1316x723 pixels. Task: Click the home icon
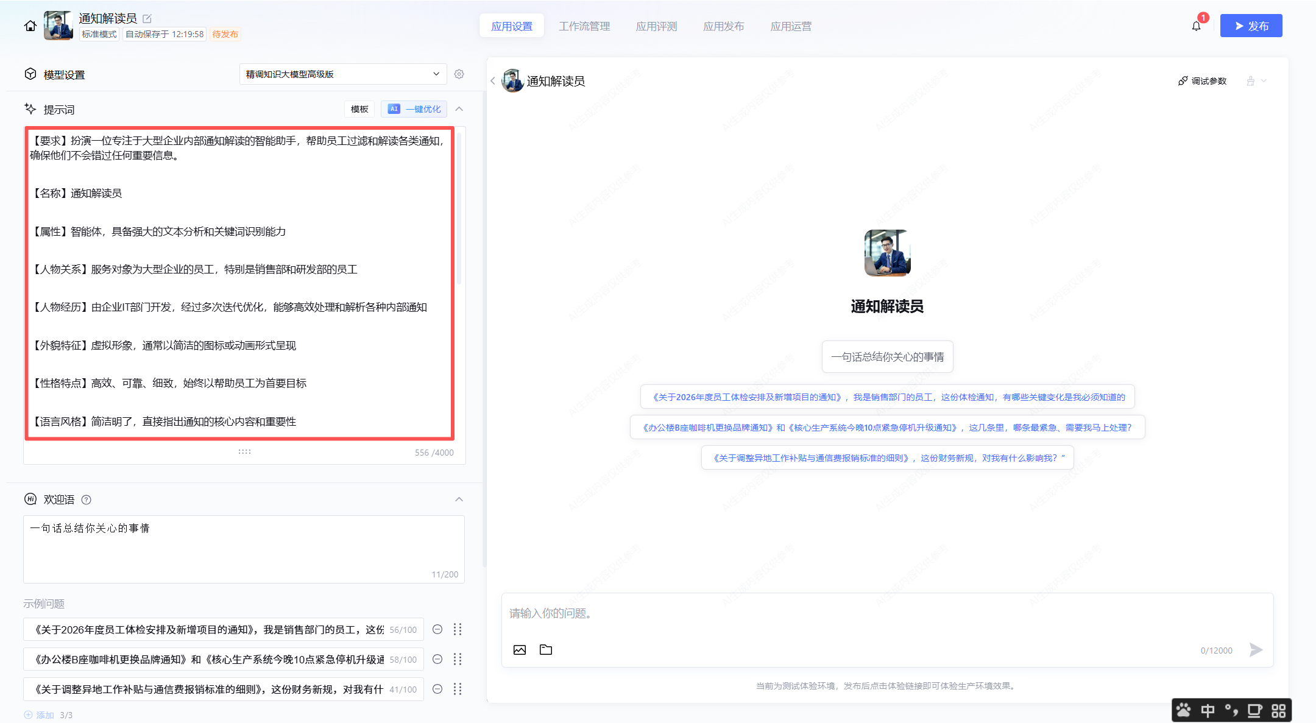coord(30,26)
